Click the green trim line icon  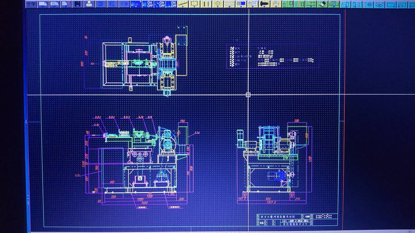tap(311, 4)
